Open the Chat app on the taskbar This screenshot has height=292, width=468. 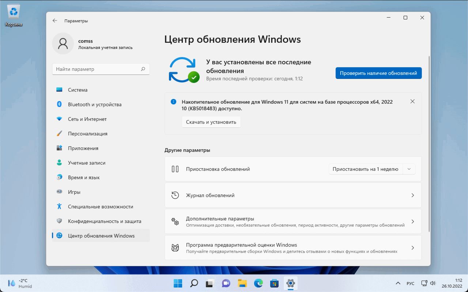(x=226, y=283)
